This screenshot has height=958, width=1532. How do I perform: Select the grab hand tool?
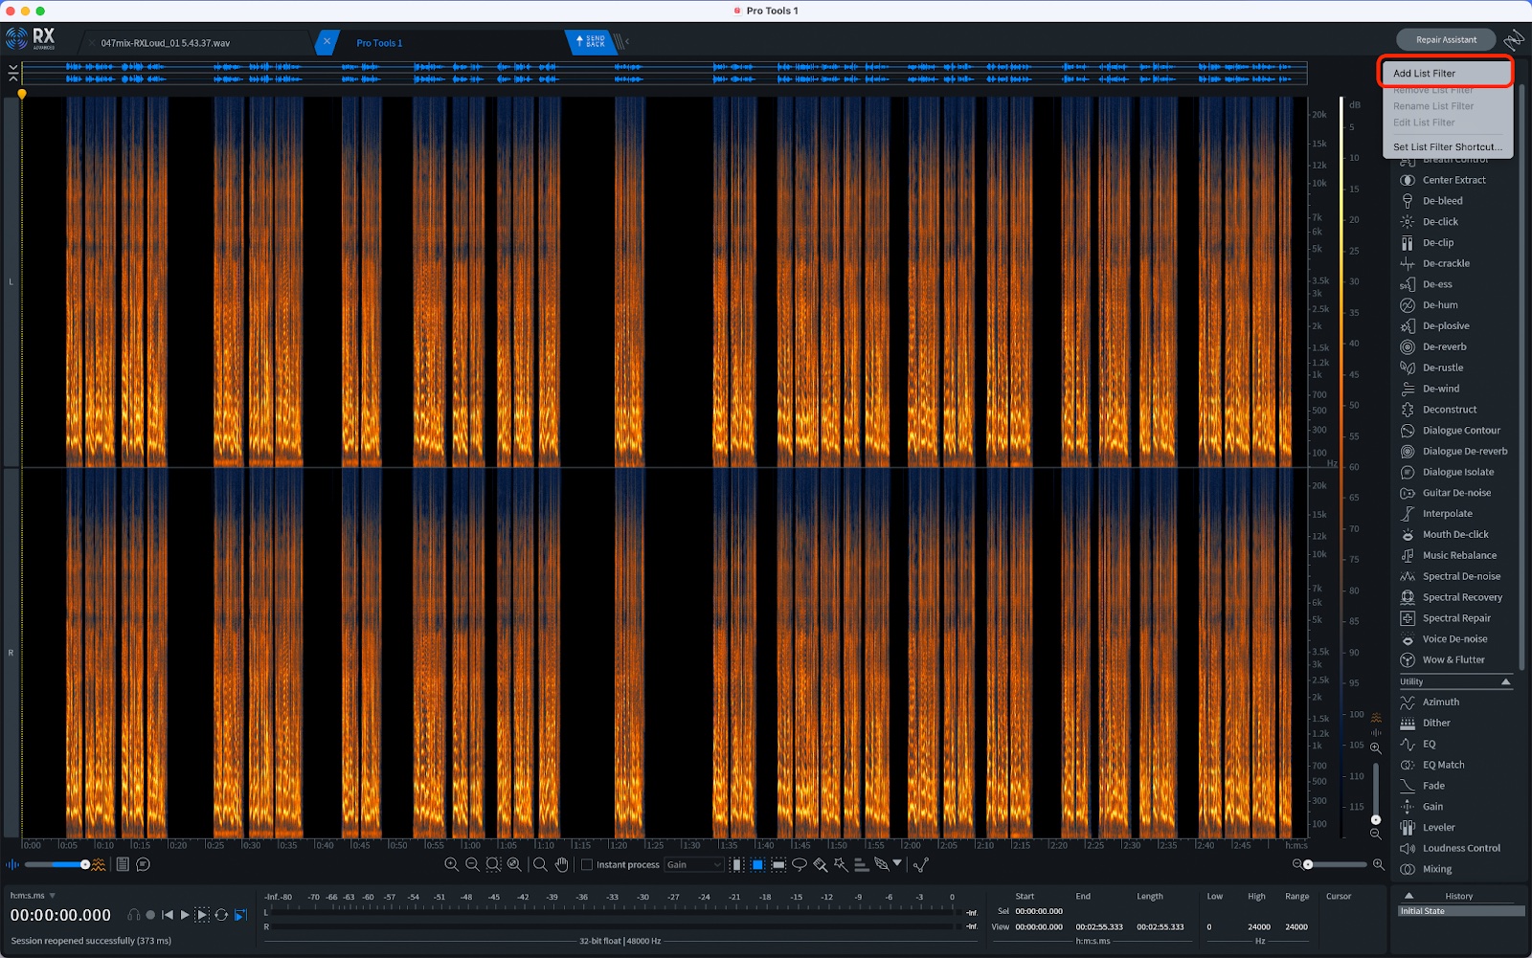[x=562, y=864]
